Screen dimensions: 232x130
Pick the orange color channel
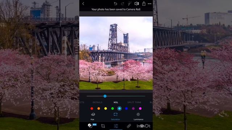coord(99,108)
